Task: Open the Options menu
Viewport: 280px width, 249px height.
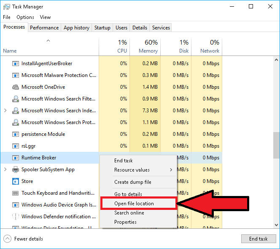Action: pos(25,17)
